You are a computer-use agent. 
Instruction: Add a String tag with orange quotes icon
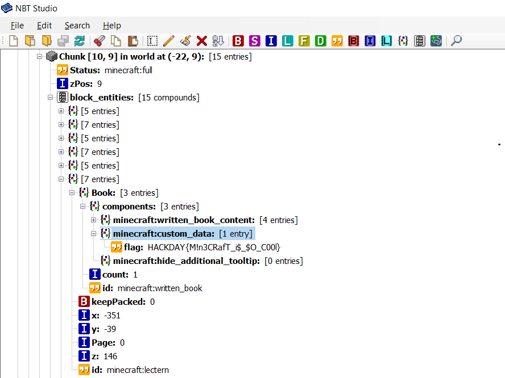click(x=337, y=41)
